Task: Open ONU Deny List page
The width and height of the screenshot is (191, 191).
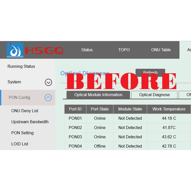Action: pos(25,111)
